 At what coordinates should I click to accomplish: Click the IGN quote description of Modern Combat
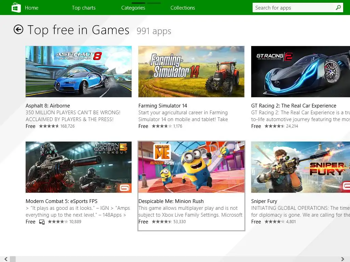tap(78, 212)
